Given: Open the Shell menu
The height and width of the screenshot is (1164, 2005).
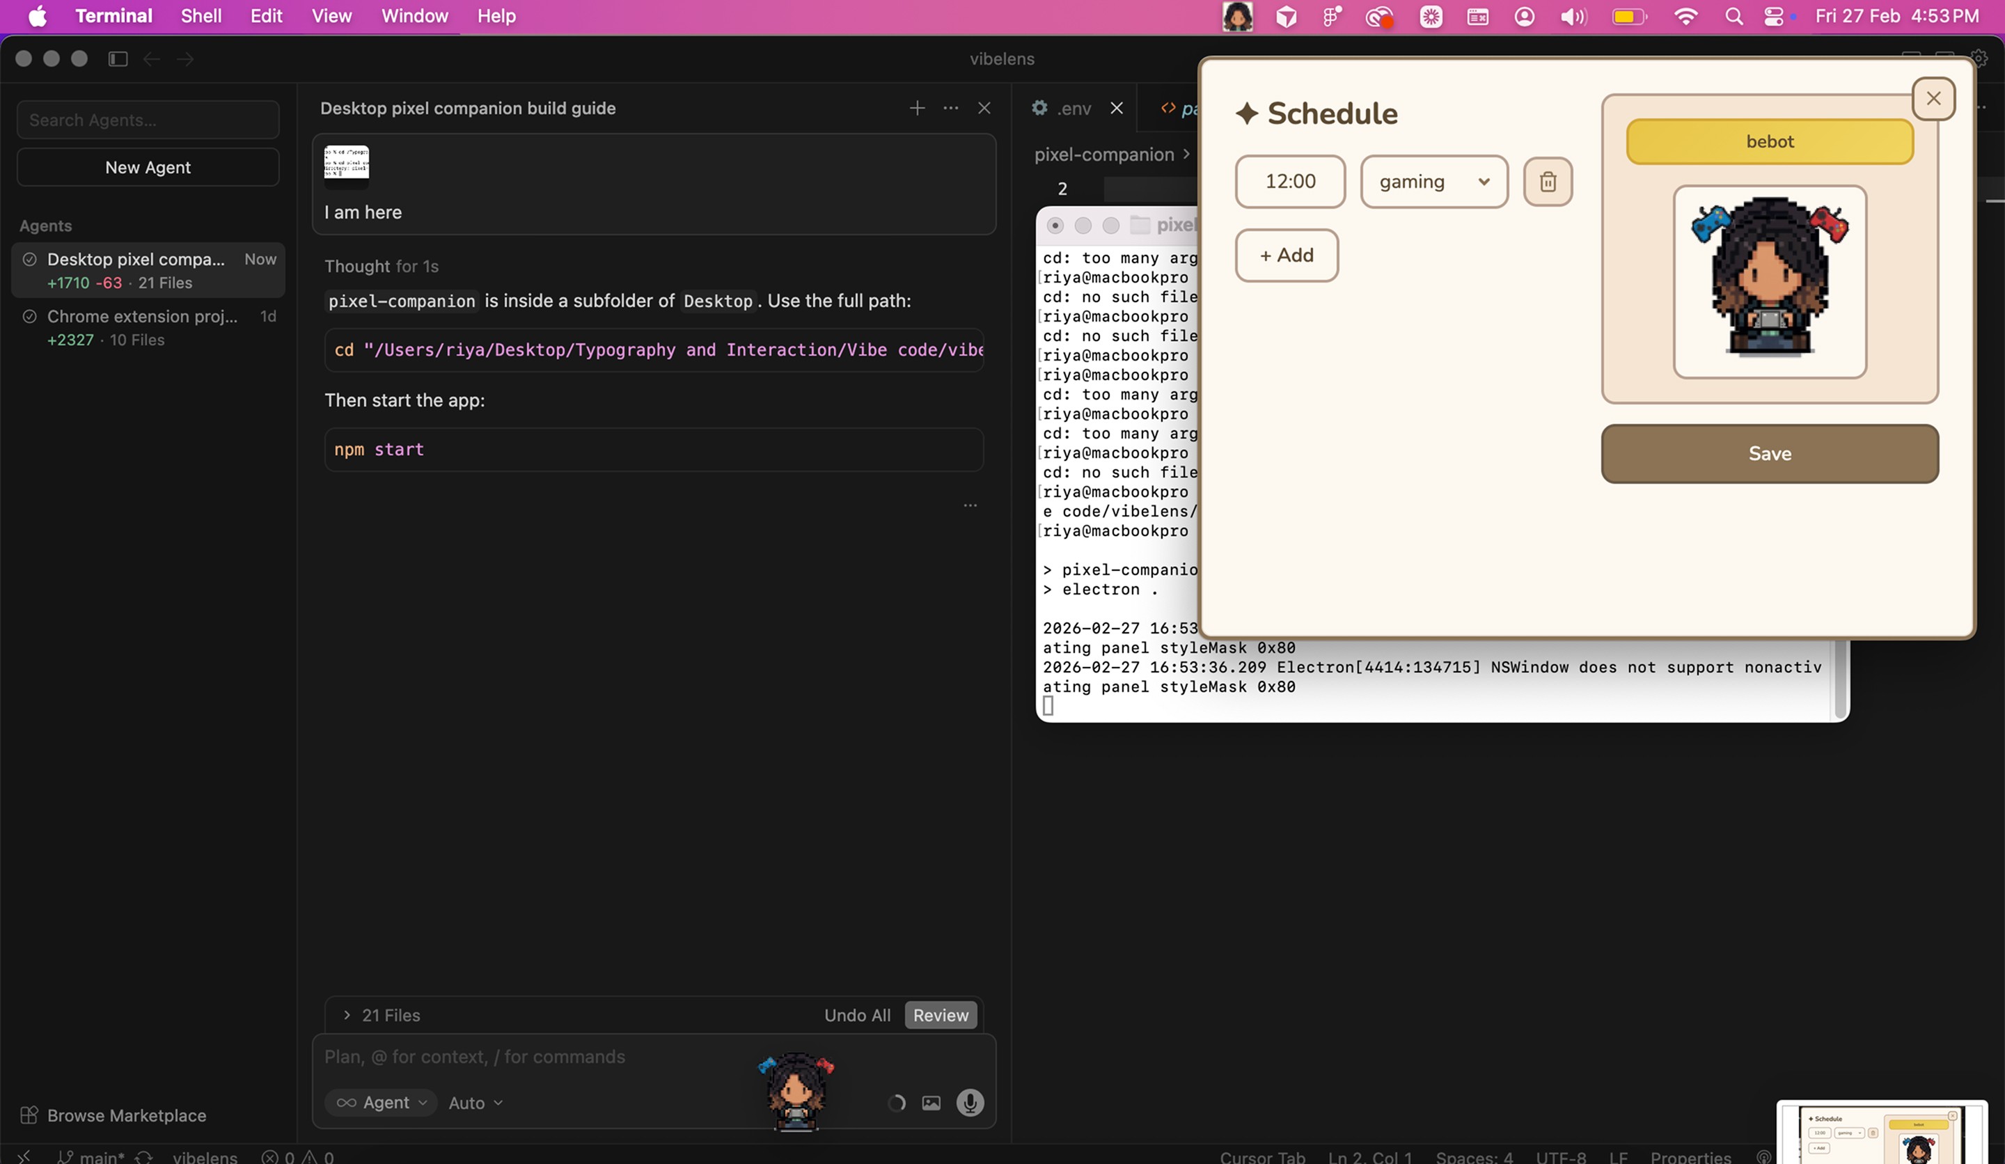Looking at the screenshot, I should coord(200,17).
